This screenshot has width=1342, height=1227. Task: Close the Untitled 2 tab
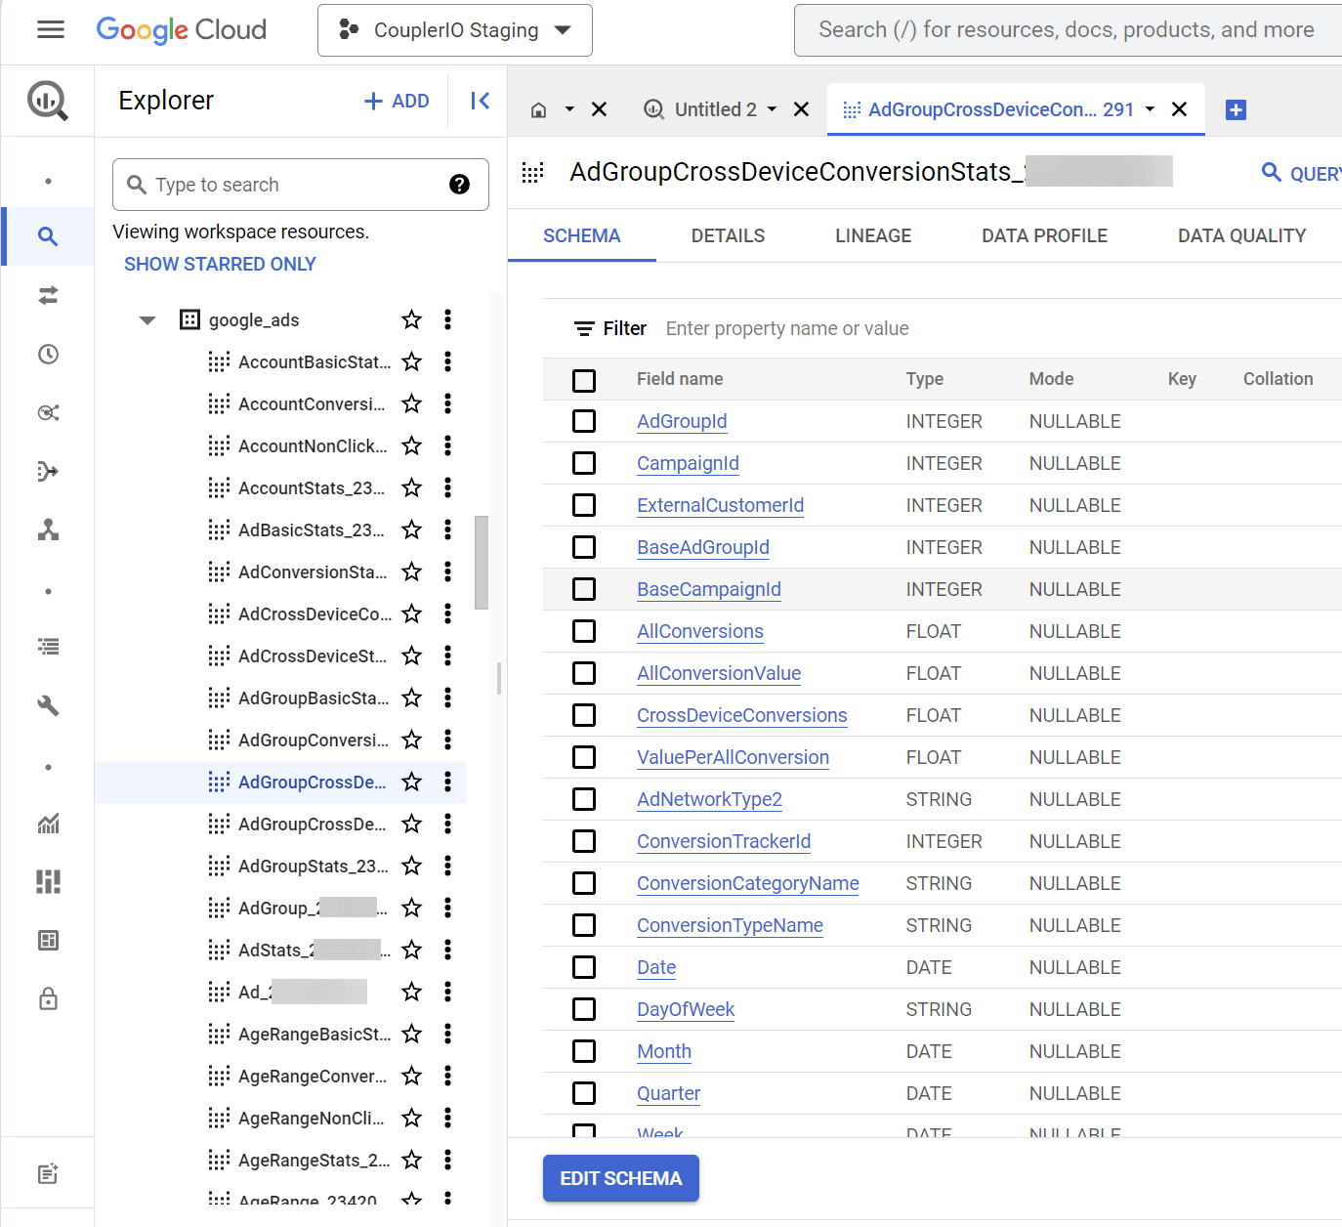click(801, 109)
